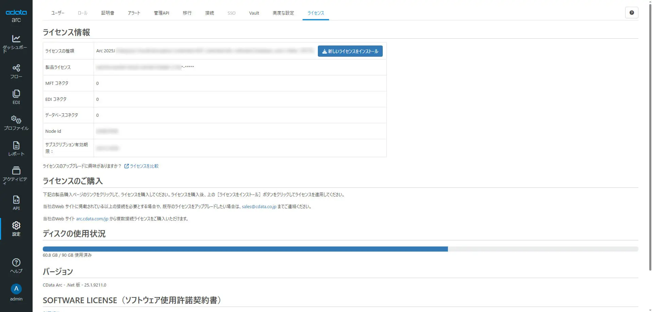
Task: Click the EDI コネクタ row label
Action: point(56,99)
